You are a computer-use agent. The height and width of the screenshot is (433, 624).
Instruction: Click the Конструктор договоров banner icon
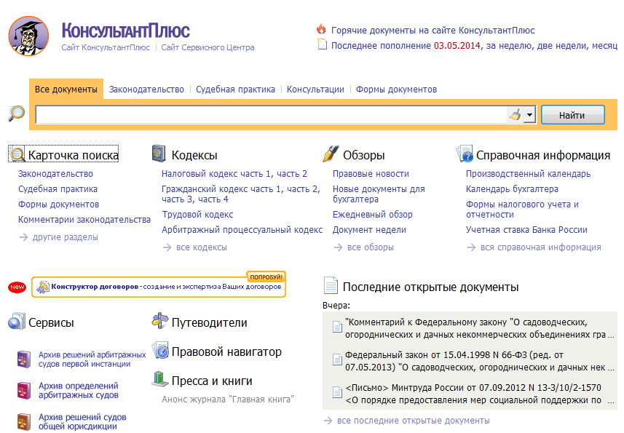pyautogui.click(x=42, y=286)
